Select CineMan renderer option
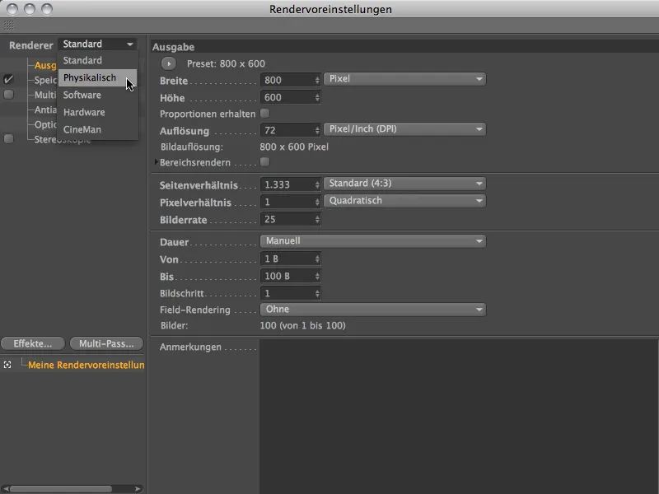This screenshot has height=494, width=659. coord(97,129)
